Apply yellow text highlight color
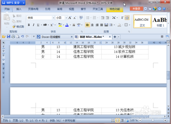 pyautogui.click(x=60, y=25)
